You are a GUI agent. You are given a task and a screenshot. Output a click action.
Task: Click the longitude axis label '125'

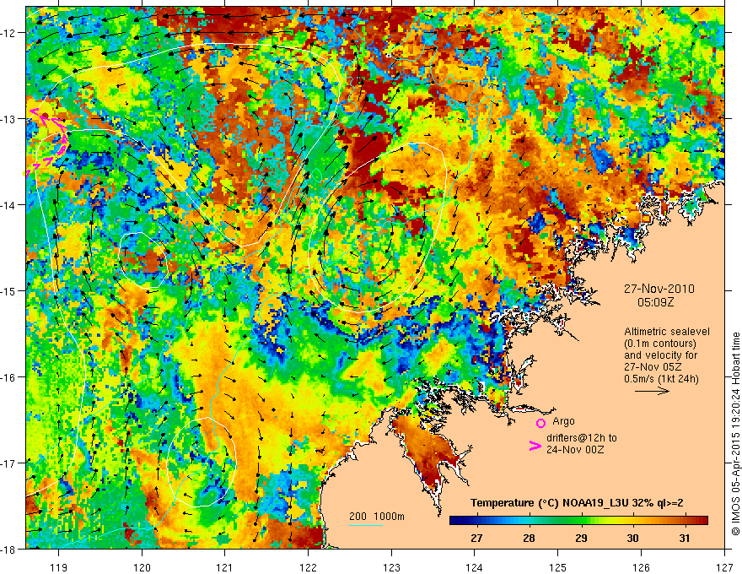pos(558,567)
